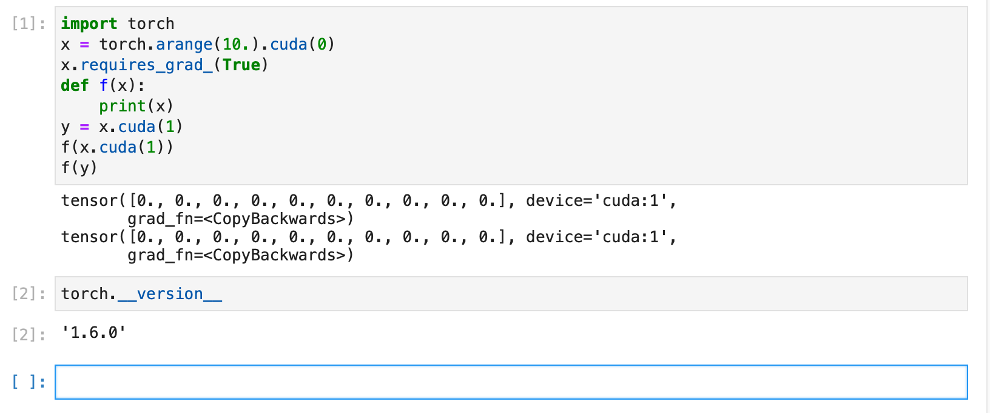Screen dimensions: 990x413
Task: Click the empty [ ] prompt of the last cell
Action: point(29,382)
